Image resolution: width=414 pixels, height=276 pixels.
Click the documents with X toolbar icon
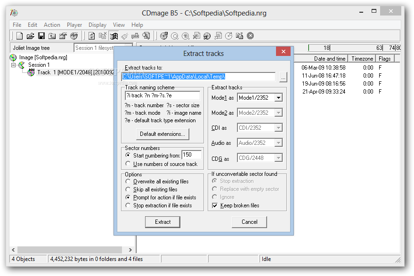point(103,36)
